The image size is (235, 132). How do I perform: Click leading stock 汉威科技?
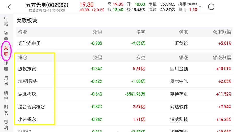[x=179, y=120]
